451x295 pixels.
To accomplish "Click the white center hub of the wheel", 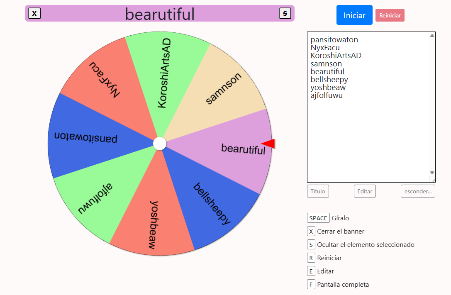I will [160, 144].
